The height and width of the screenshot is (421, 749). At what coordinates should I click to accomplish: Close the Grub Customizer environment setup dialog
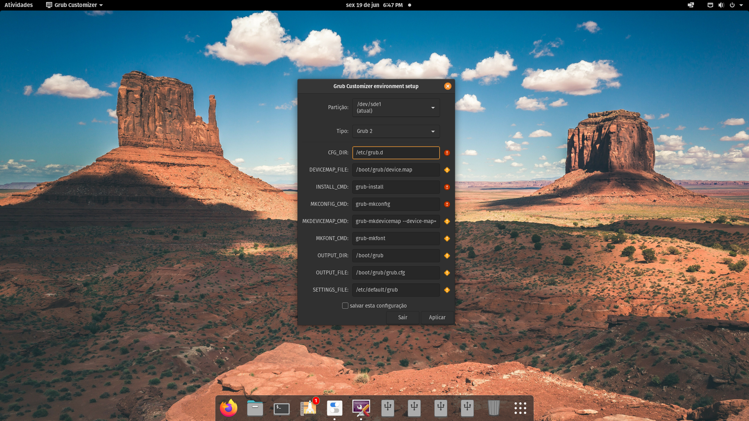tap(448, 86)
